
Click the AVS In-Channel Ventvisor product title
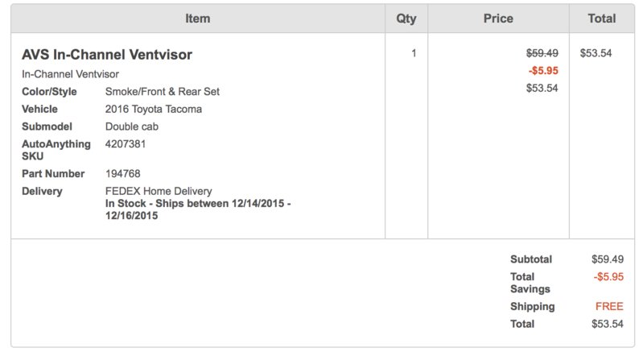click(107, 55)
